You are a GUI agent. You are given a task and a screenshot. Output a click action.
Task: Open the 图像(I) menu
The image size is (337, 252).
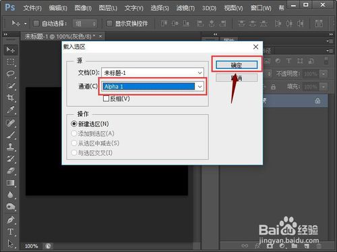pyautogui.click(x=83, y=8)
